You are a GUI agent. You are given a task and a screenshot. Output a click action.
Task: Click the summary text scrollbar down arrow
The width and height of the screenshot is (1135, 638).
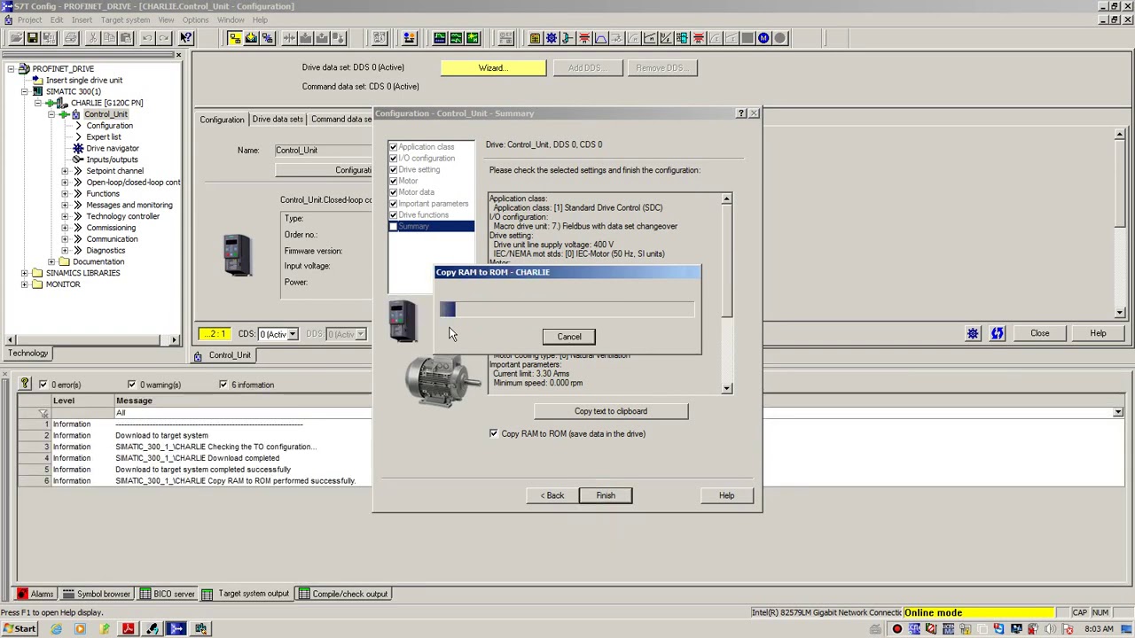(x=726, y=388)
